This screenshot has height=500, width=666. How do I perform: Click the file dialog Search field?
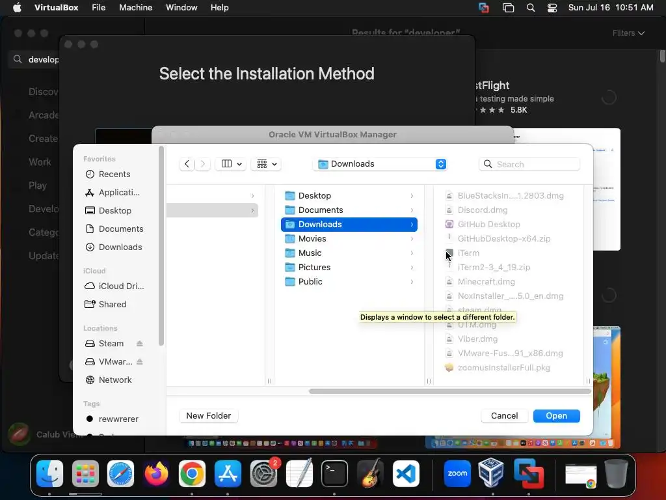pyautogui.click(x=529, y=164)
